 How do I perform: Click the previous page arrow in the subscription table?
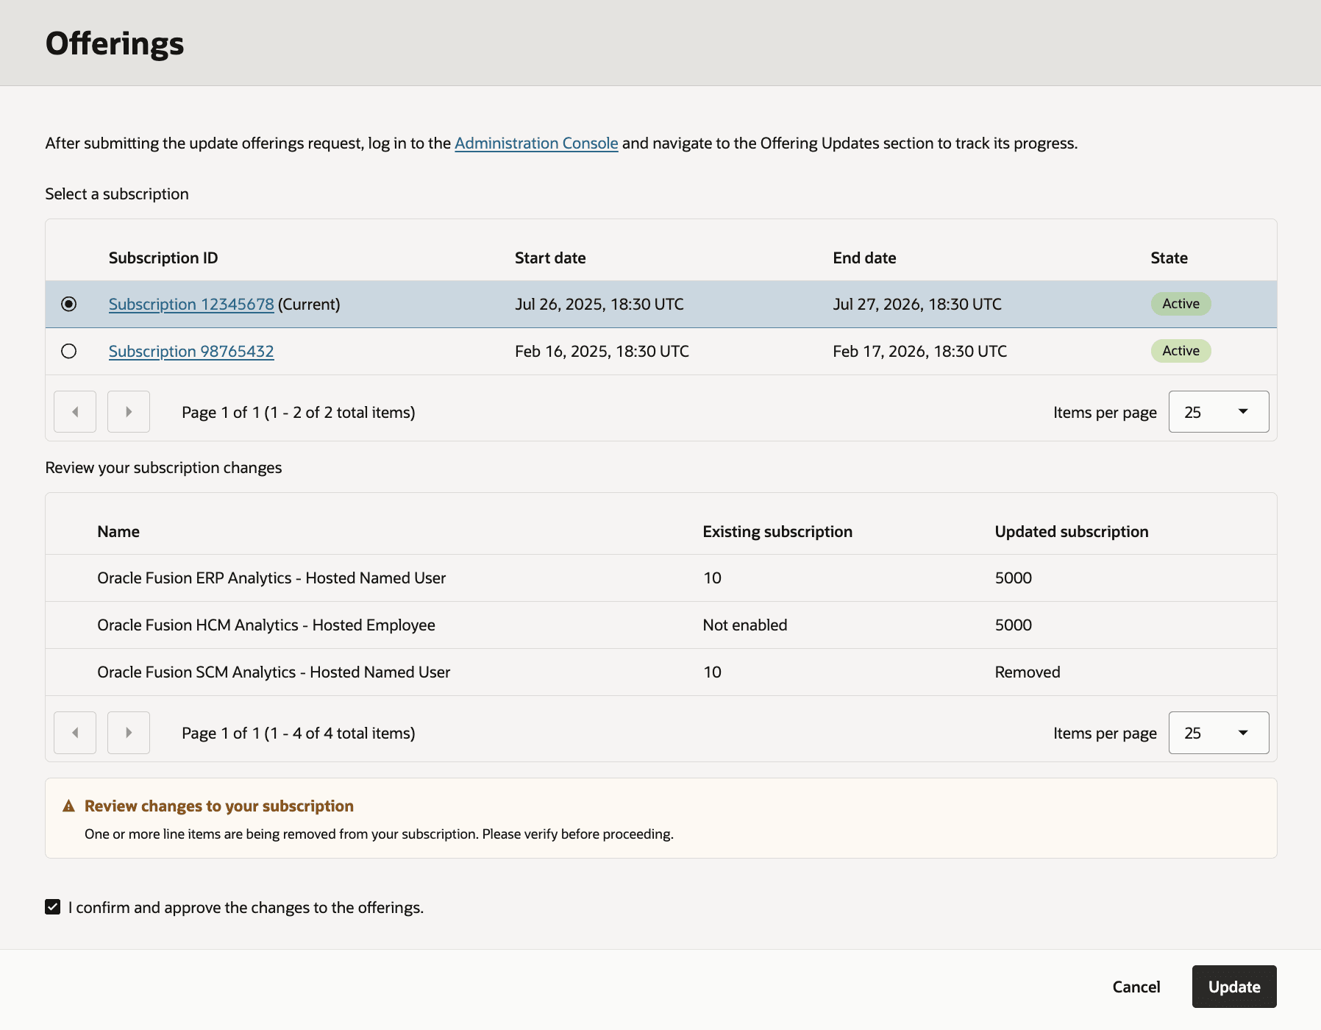point(74,411)
